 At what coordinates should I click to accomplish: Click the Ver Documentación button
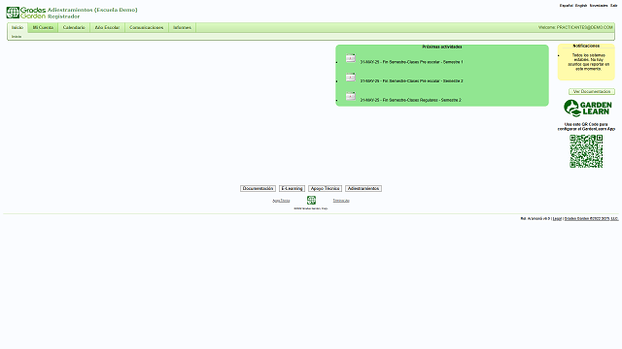[592, 92]
